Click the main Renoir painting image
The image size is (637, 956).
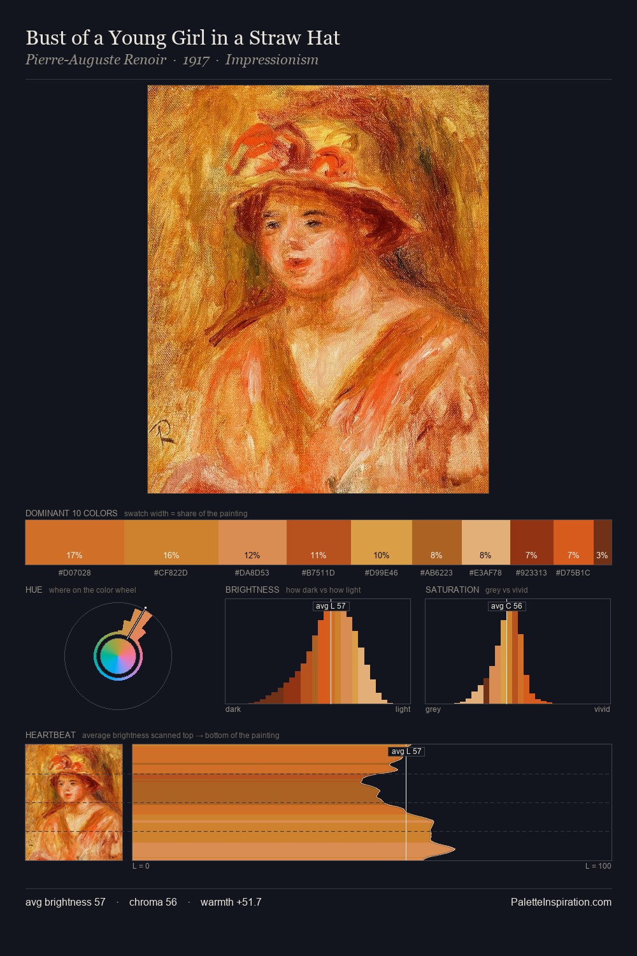click(x=318, y=289)
